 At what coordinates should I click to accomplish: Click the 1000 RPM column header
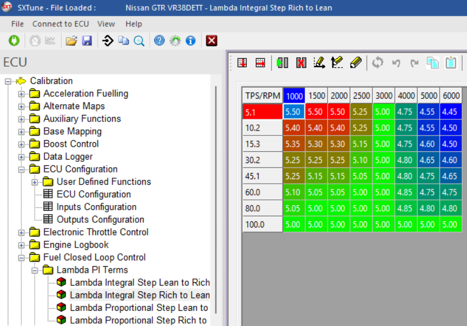pos(294,96)
